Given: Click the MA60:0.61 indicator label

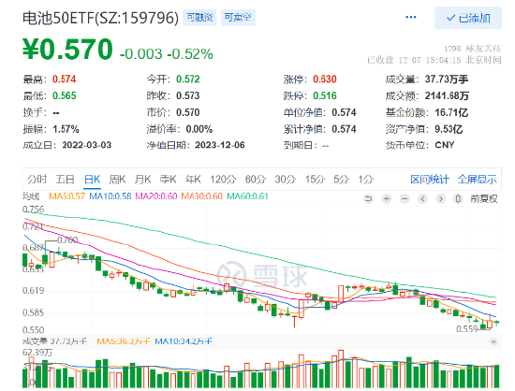Looking at the screenshot, I should pyautogui.click(x=247, y=196).
